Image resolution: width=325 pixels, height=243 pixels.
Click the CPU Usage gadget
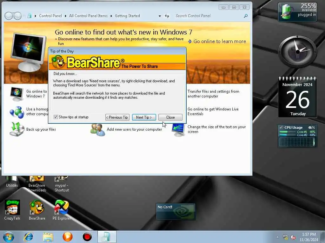(x=297, y=136)
